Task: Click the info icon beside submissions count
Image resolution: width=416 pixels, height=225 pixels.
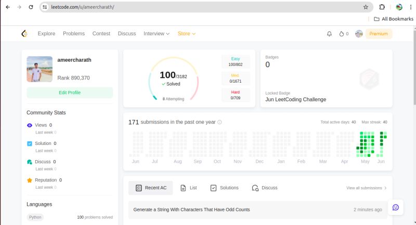Action: point(219,122)
